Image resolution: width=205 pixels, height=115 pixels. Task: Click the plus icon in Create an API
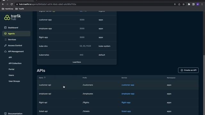[182, 70]
